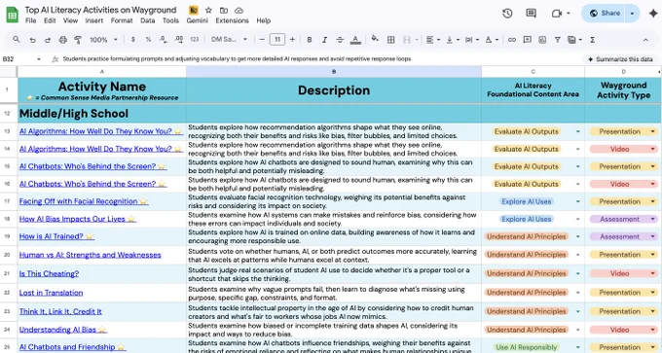662x353 pixels.
Task: Open the Is This Cheating? link
Action: click(x=49, y=273)
